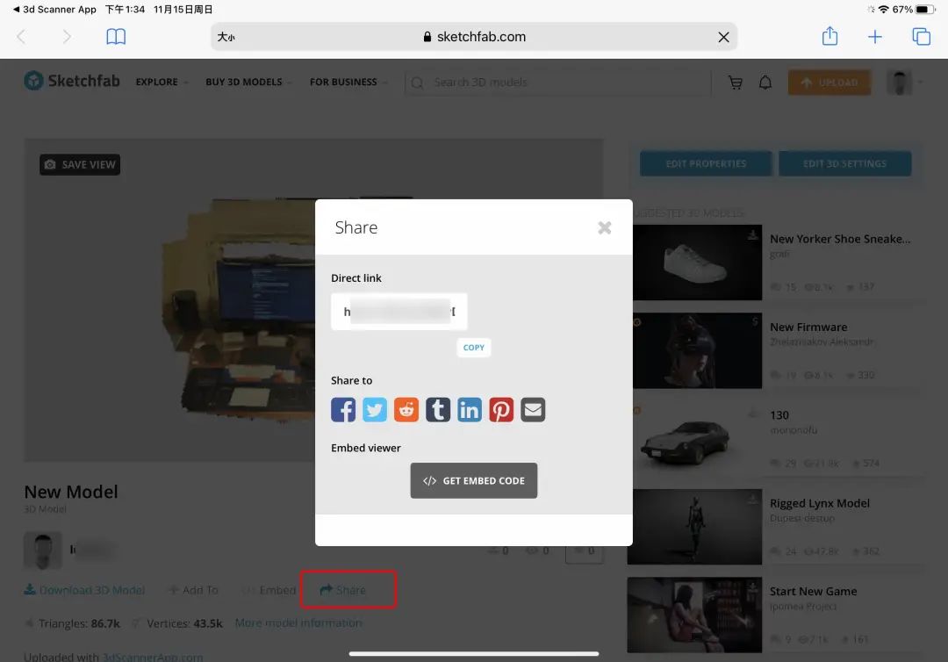Screen dimensions: 948x662
Task: Click Share link below model
Action: coord(343,589)
